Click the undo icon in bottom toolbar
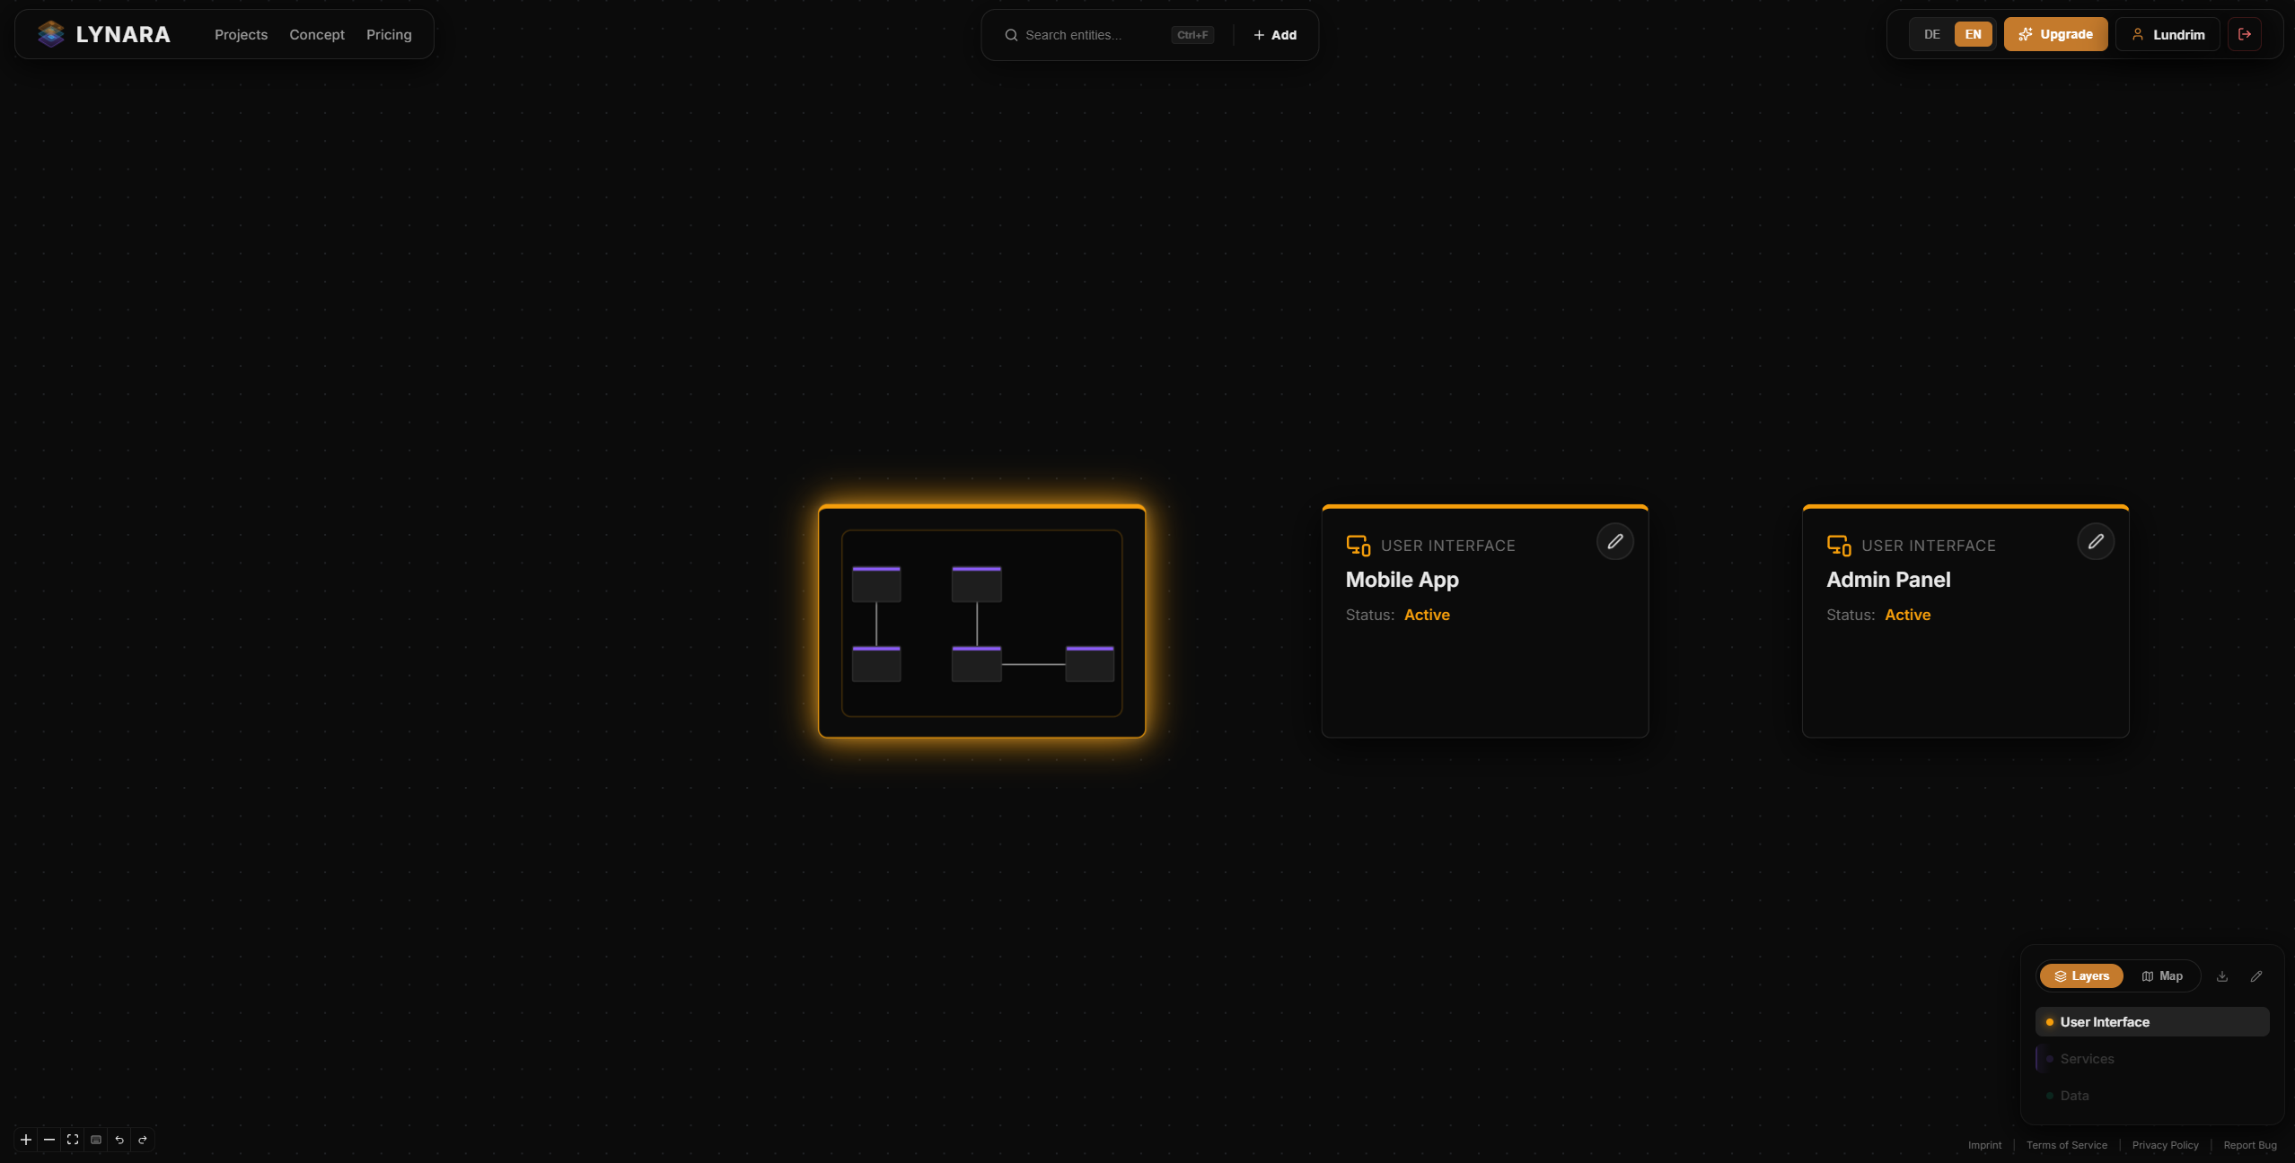 click(119, 1139)
